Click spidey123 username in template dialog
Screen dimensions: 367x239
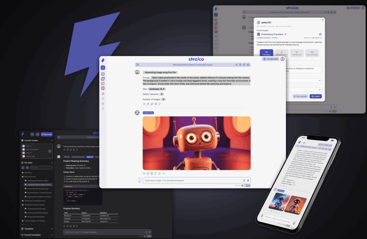[x=266, y=23]
